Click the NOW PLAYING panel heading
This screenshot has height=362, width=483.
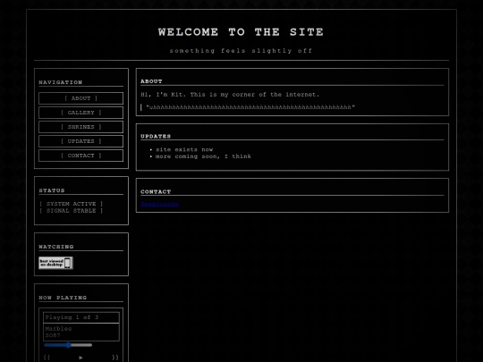tap(63, 298)
